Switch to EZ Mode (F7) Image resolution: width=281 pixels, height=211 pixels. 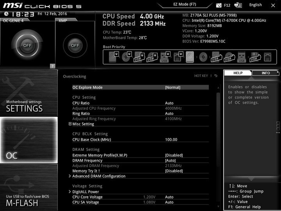coord(185,4)
